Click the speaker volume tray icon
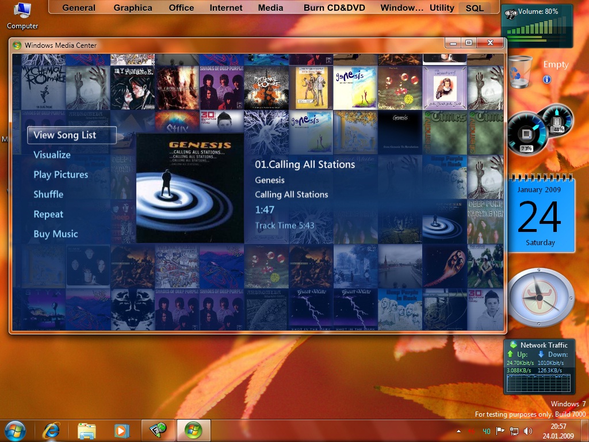Image resolution: width=589 pixels, height=442 pixels. 528,430
